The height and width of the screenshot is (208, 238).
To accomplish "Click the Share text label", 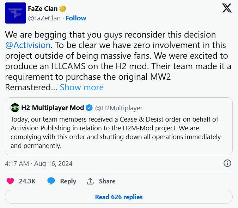I will 107,181.
